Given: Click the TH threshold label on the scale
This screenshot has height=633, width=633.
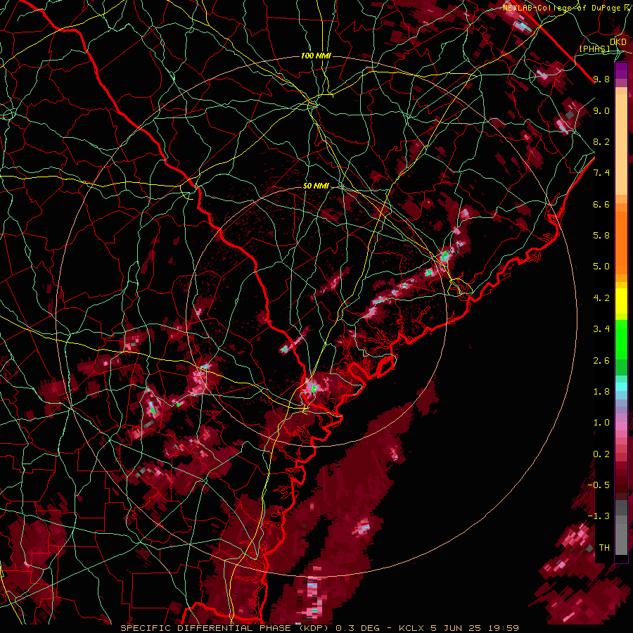Looking at the screenshot, I should coord(604,548).
